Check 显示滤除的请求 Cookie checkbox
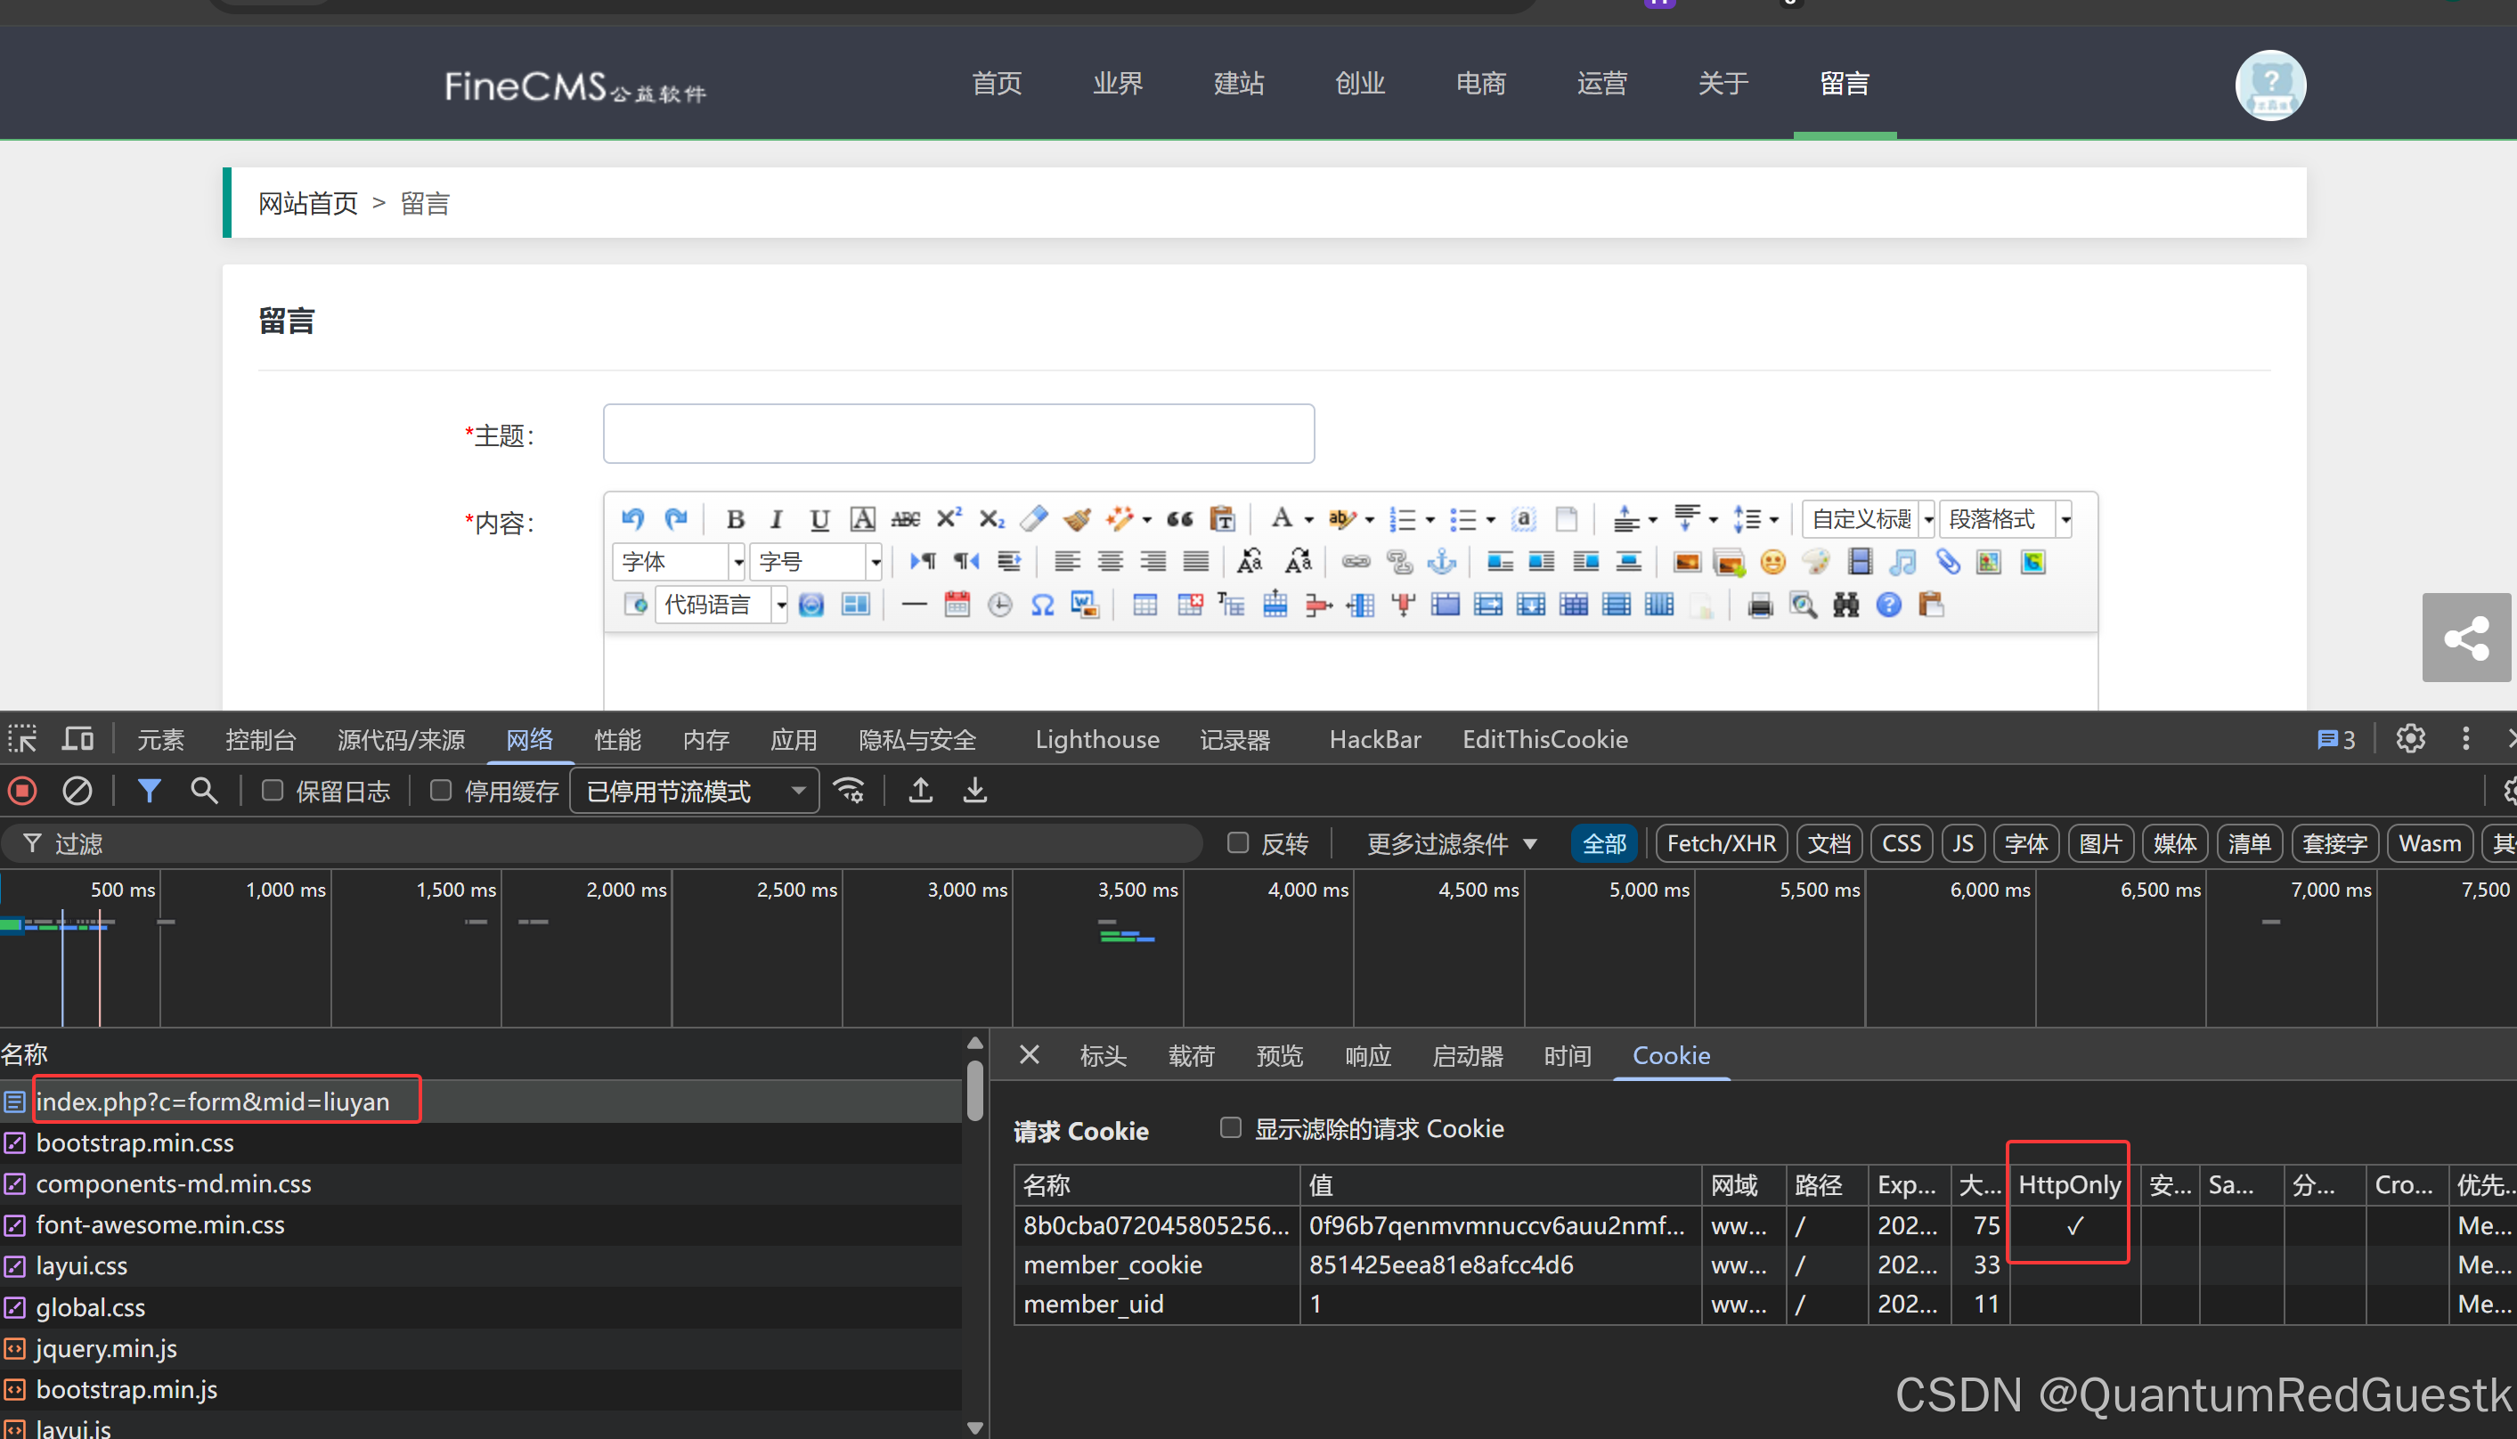The image size is (2517, 1439). 1230,1127
